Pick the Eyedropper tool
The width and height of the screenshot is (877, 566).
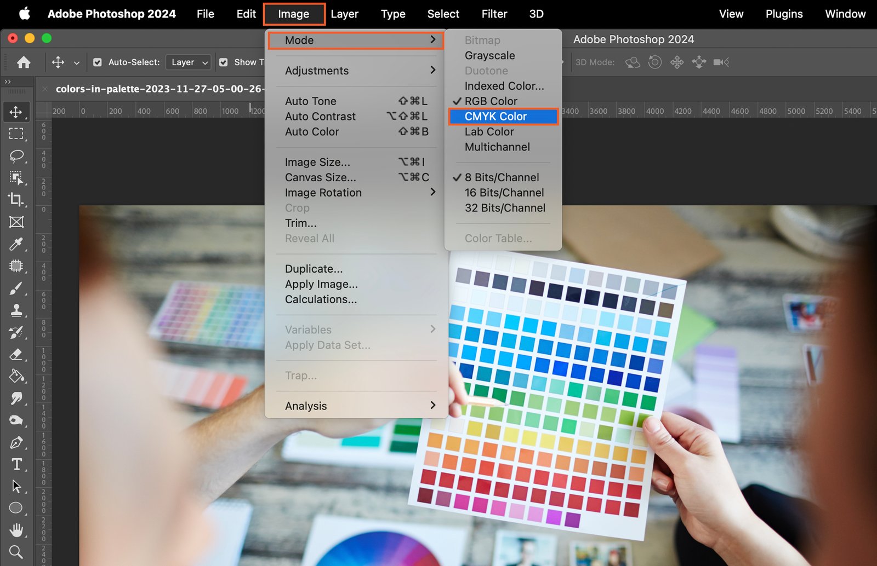pos(16,244)
